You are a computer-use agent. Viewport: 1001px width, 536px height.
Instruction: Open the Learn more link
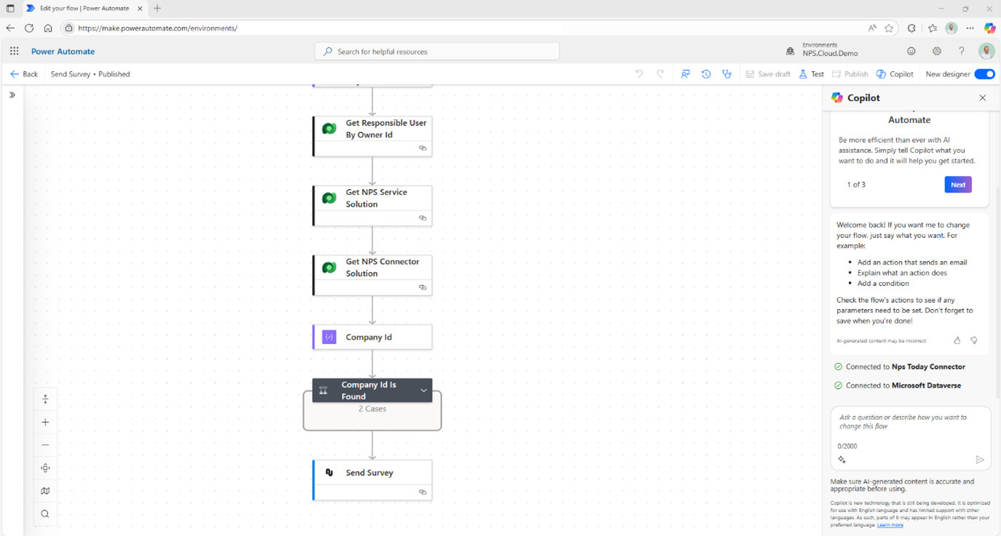pos(890,525)
